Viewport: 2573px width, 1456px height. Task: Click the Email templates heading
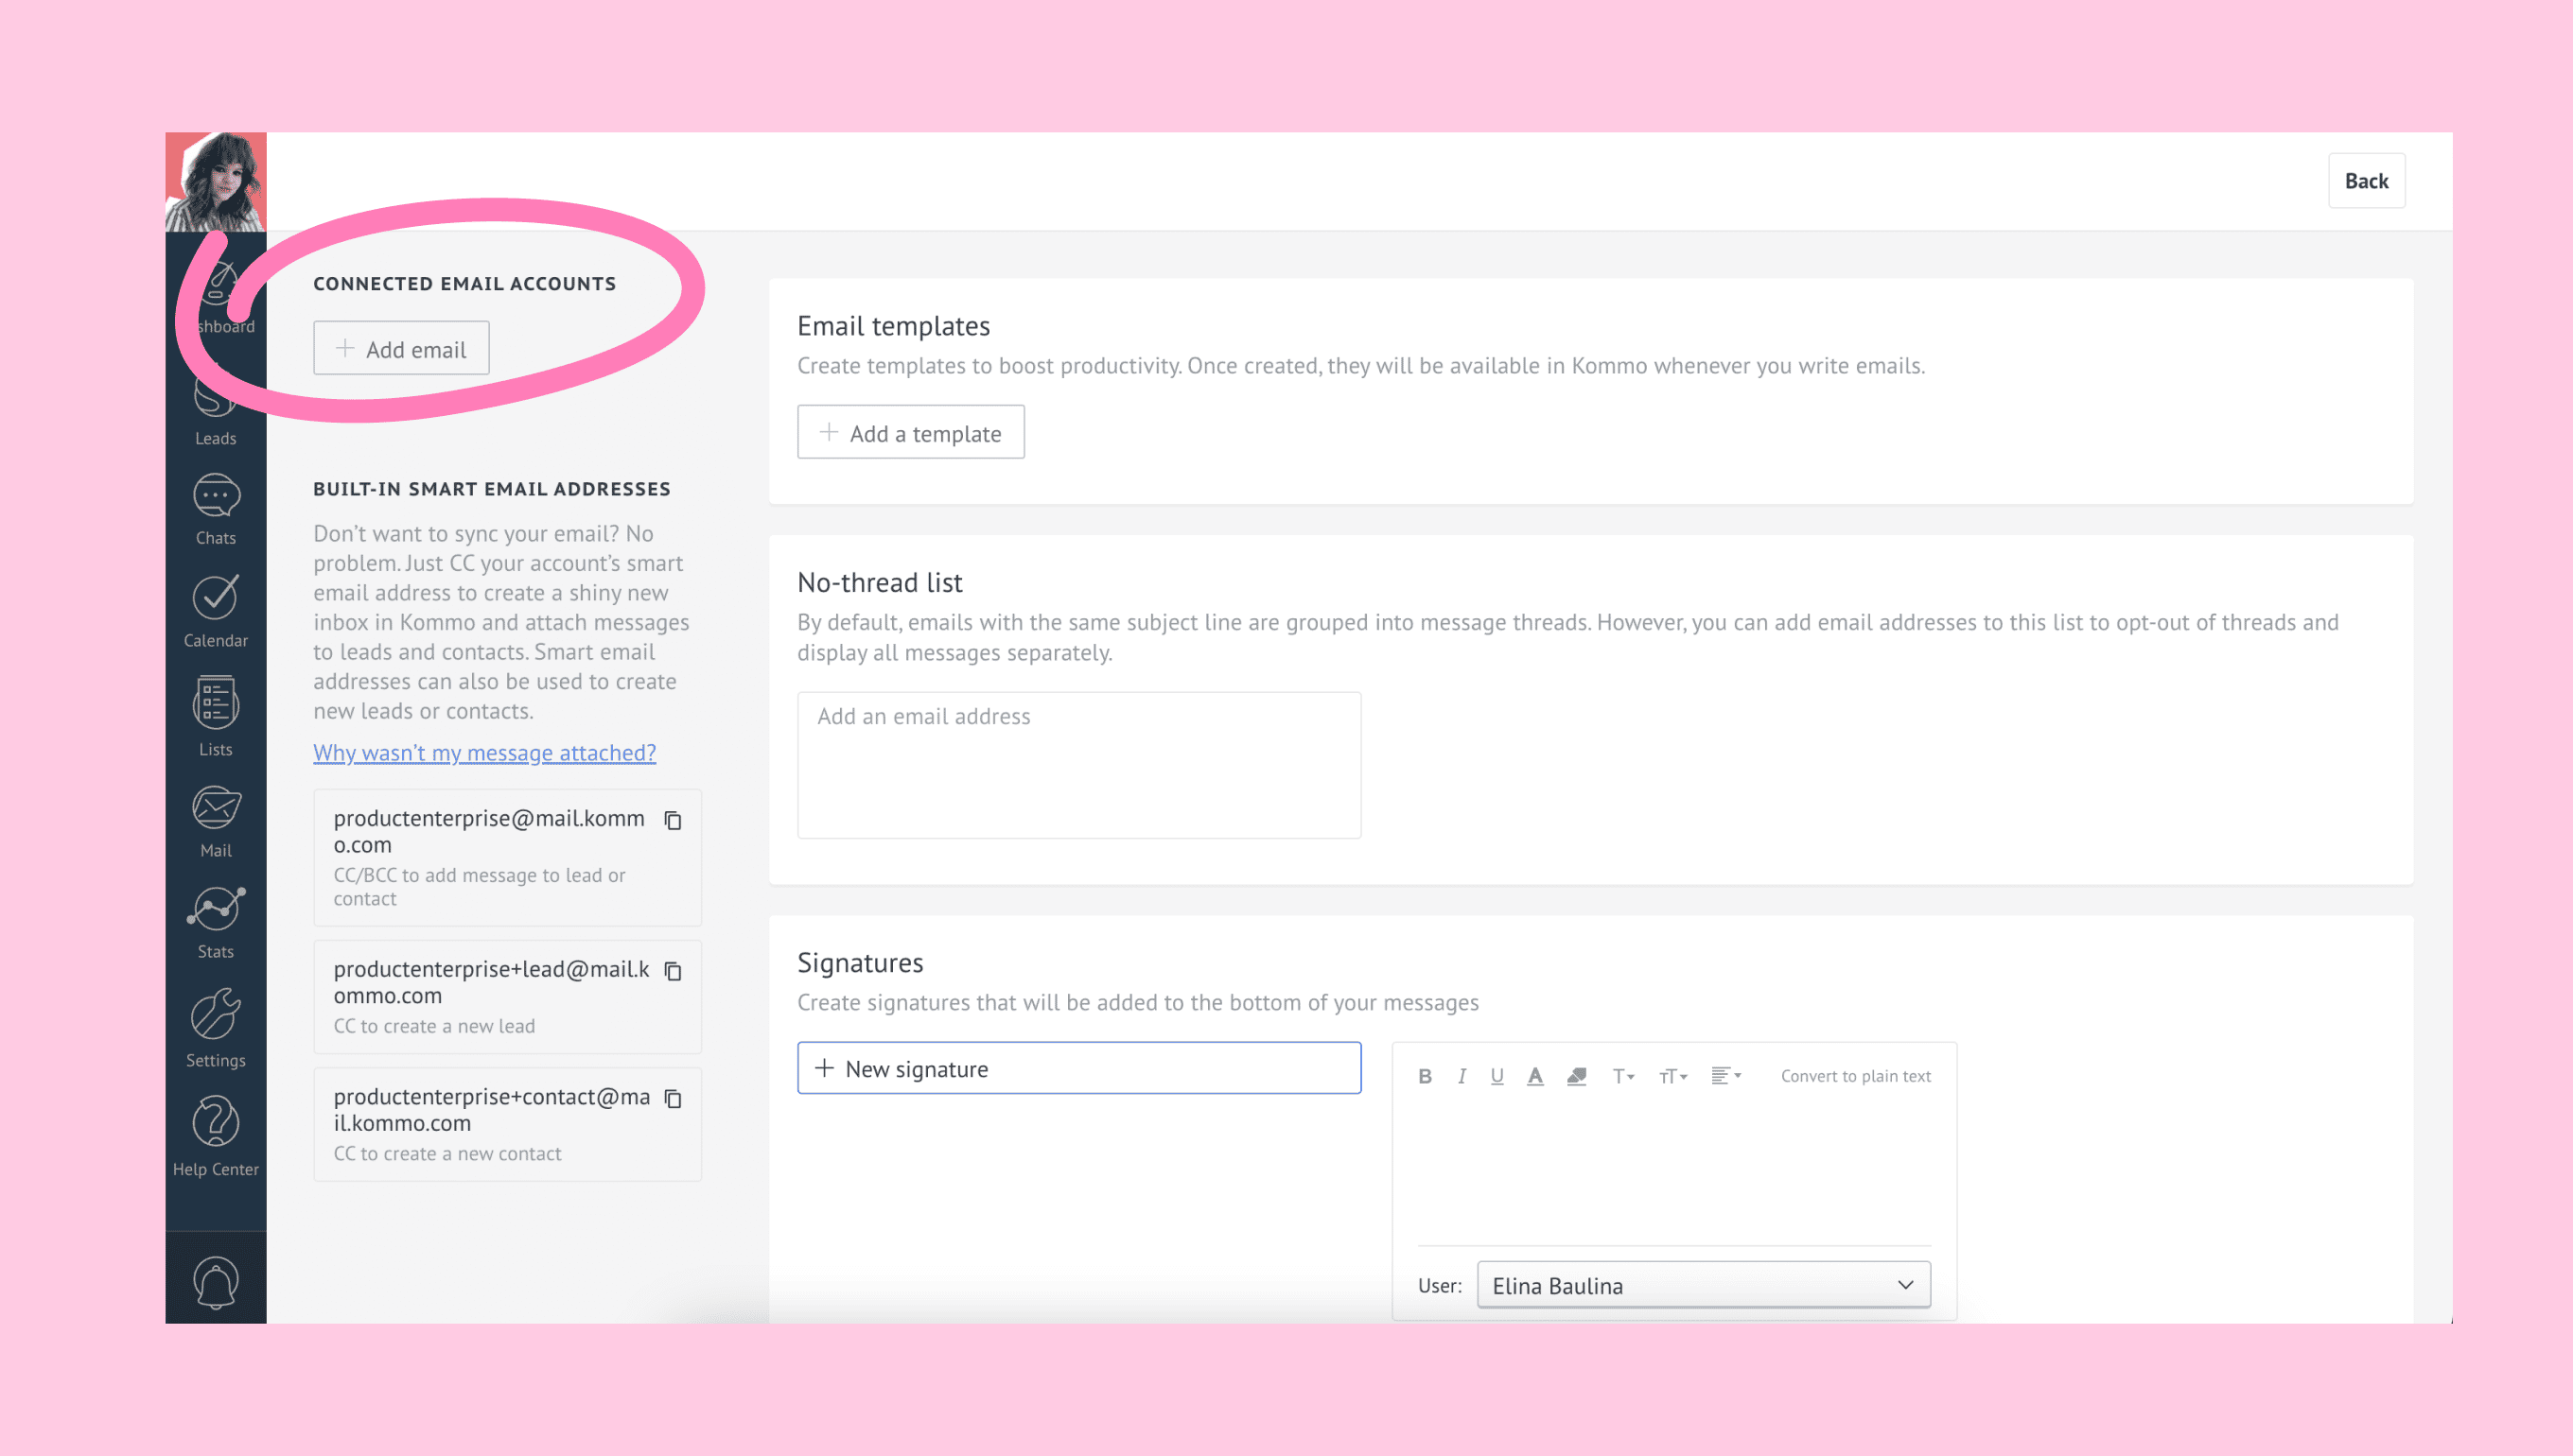893,326
